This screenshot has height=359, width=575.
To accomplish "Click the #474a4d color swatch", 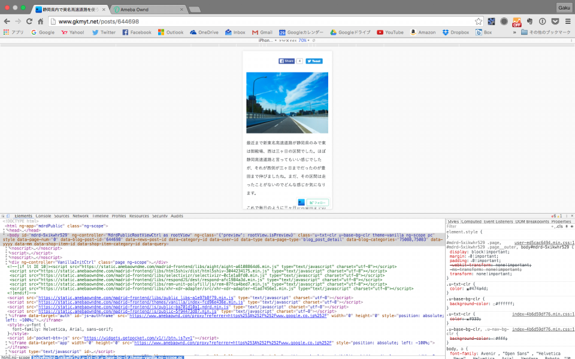I will coord(468,289).
